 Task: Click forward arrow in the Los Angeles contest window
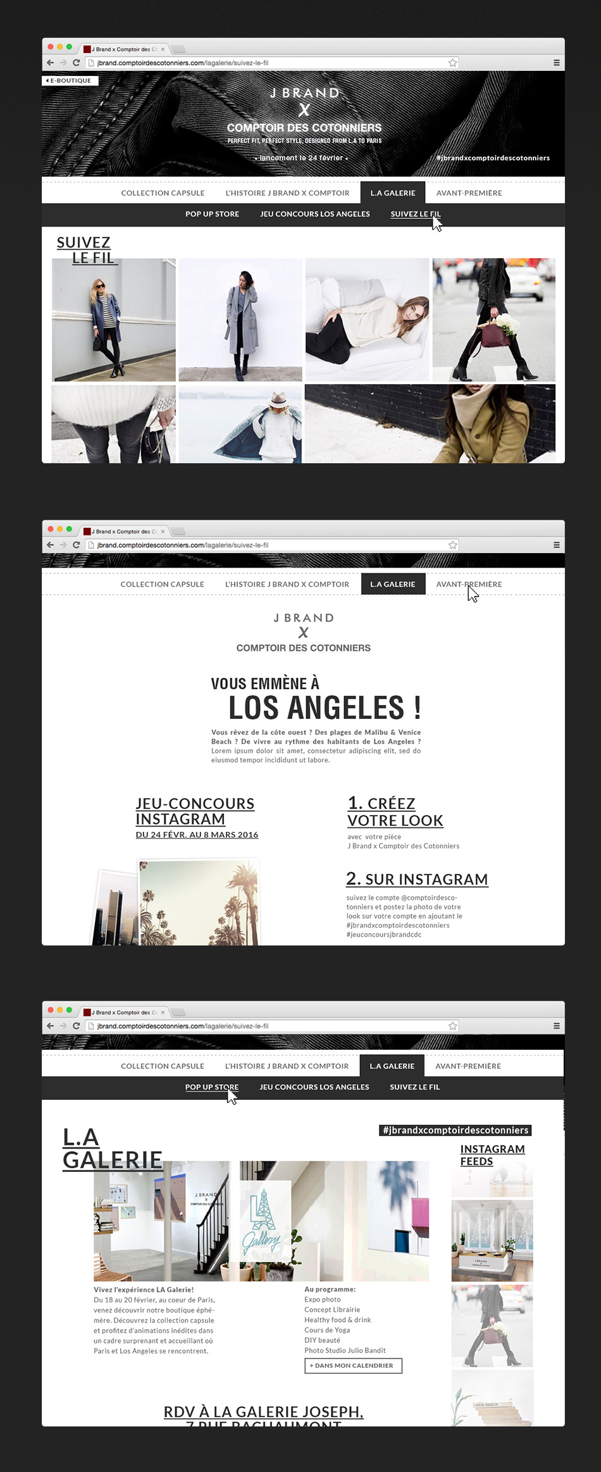coord(63,545)
